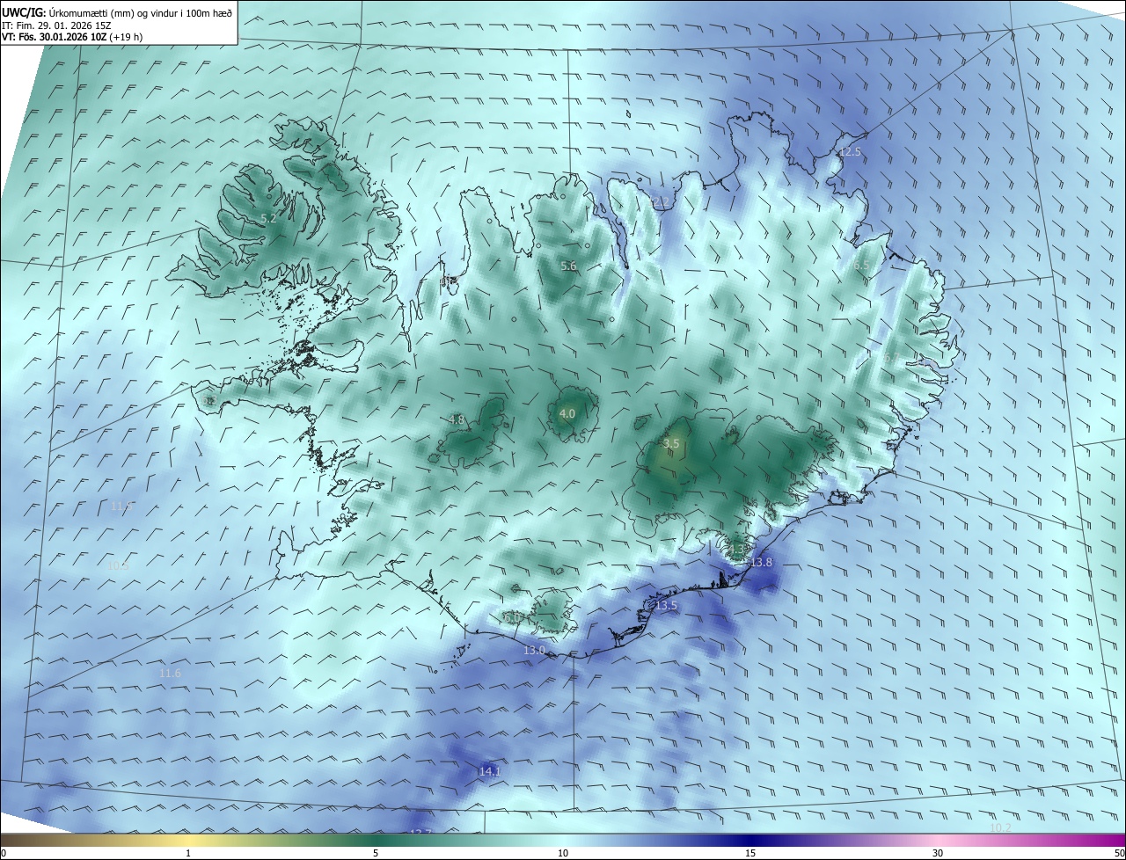This screenshot has width=1126, height=860.
Task: Click the 3.5 value on the large glacier
Action: pos(671,444)
